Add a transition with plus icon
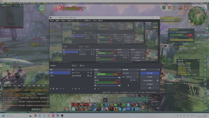The image size is (209, 118). pos(131,80)
